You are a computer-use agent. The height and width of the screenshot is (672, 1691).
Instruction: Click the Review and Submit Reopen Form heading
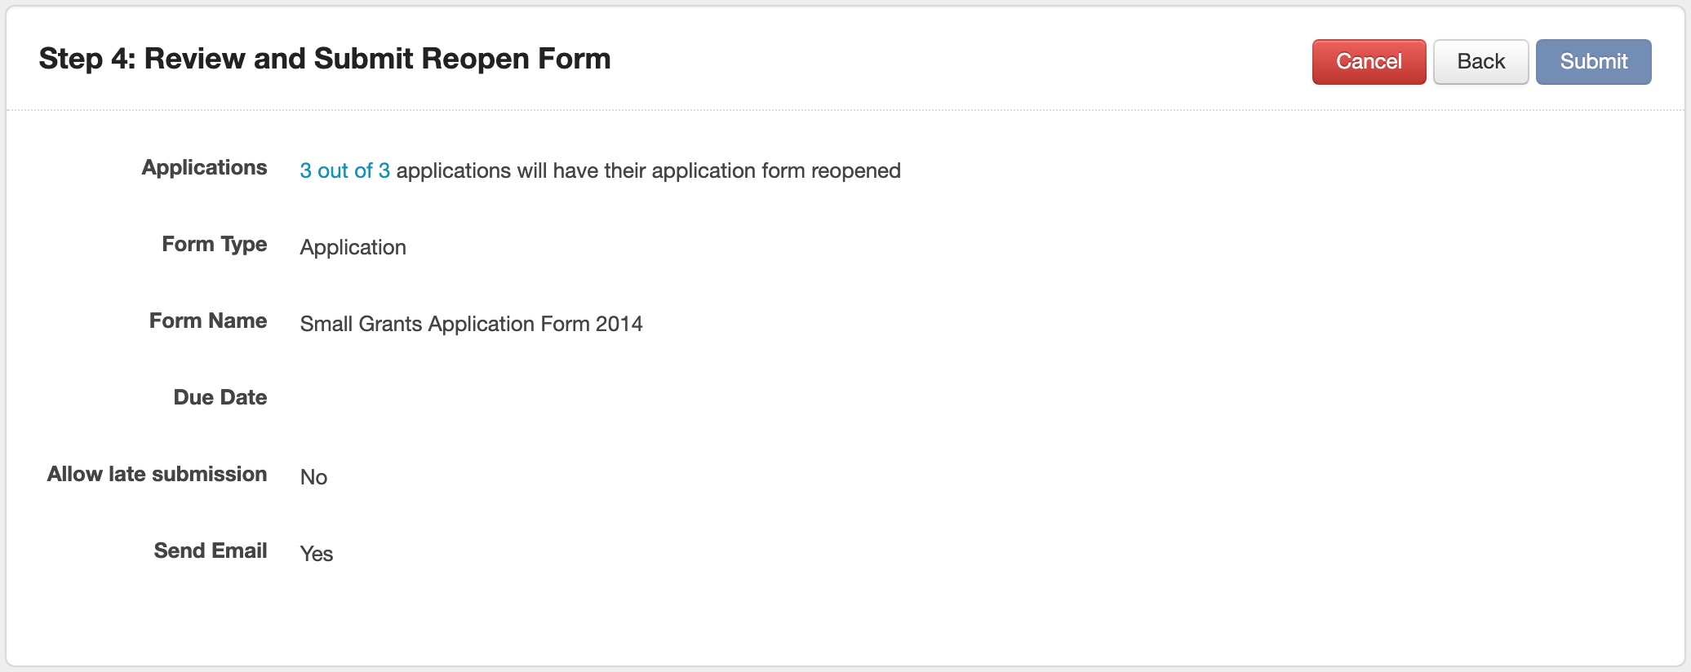(x=377, y=59)
